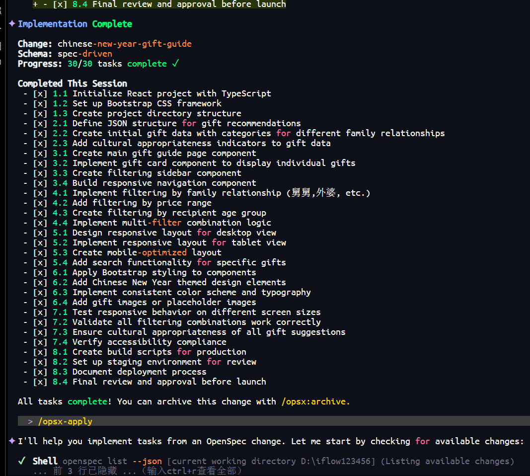Viewport: 530px width, 476px height.
Task: Toggle checkbox for 1.1 Initialize React project
Action: coord(40,93)
